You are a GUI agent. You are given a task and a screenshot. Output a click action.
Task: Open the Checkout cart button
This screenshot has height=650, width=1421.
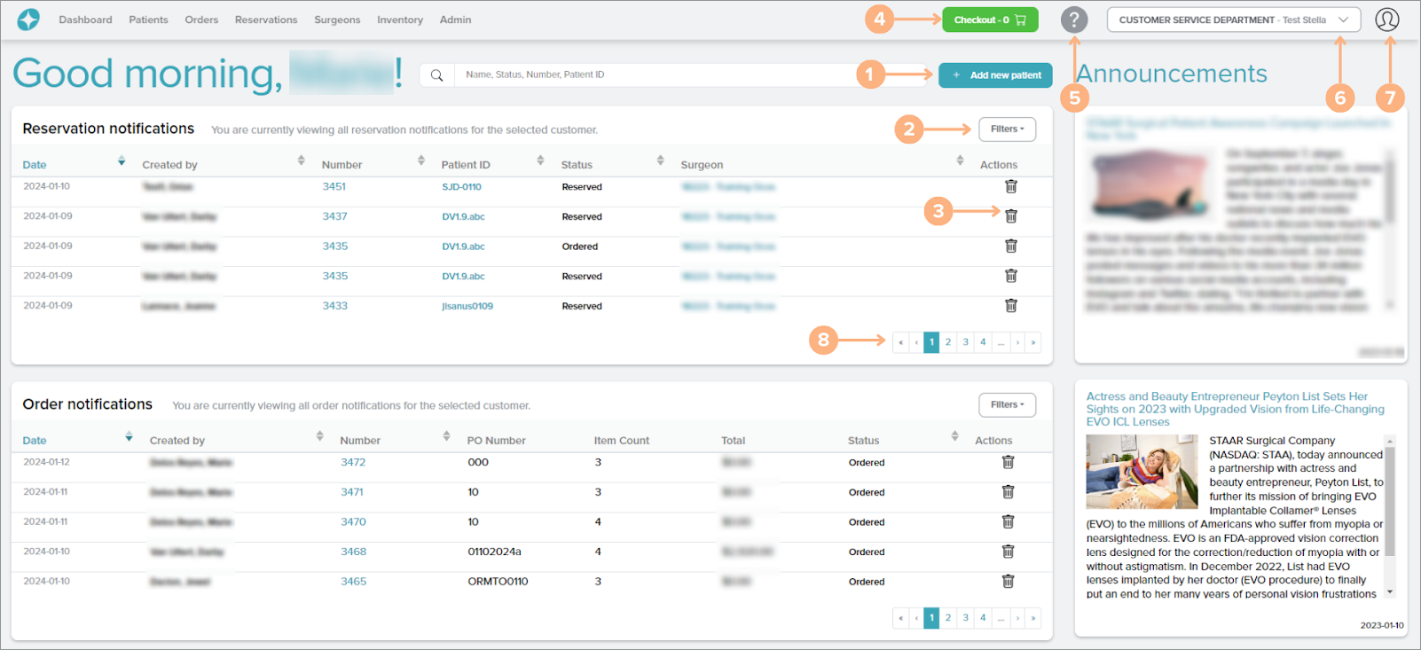989,20
